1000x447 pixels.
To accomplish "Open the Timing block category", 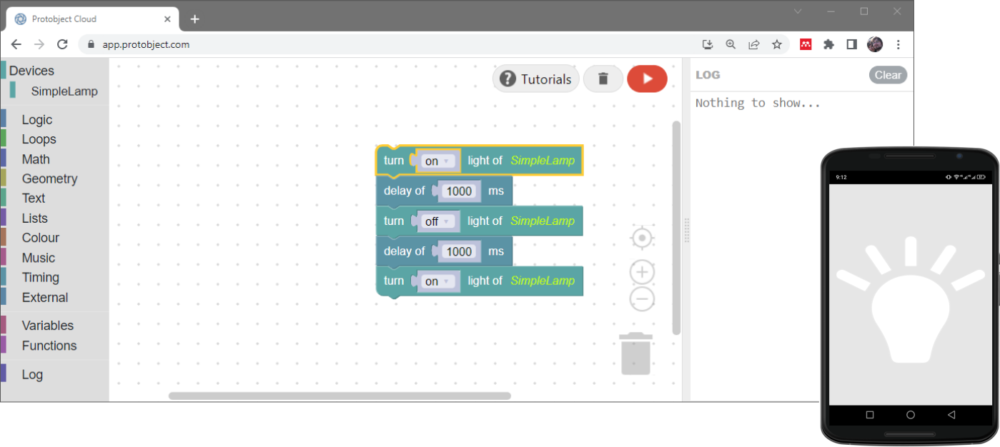I will (x=41, y=278).
